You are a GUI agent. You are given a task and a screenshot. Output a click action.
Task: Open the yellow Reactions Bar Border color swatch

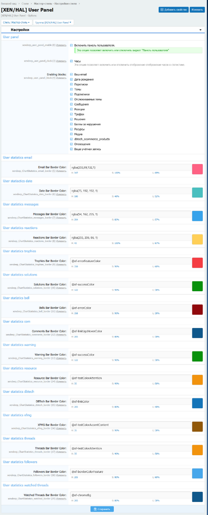tap(197, 239)
